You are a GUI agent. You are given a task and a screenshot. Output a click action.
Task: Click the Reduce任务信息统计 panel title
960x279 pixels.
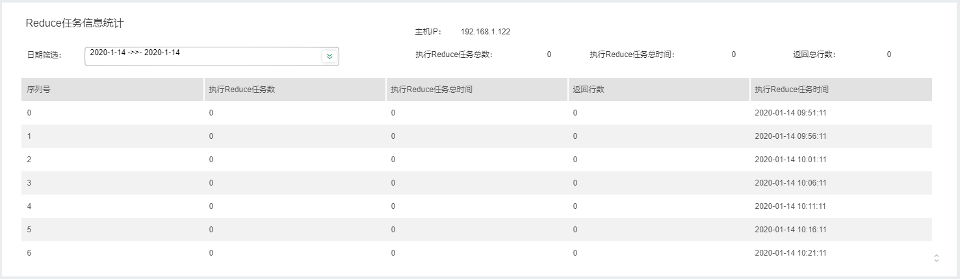coord(74,23)
